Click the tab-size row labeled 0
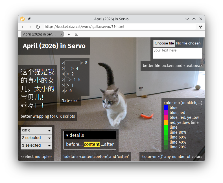Image resolution: width=223 pixels, height=183 pixels. [x=67, y=91]
